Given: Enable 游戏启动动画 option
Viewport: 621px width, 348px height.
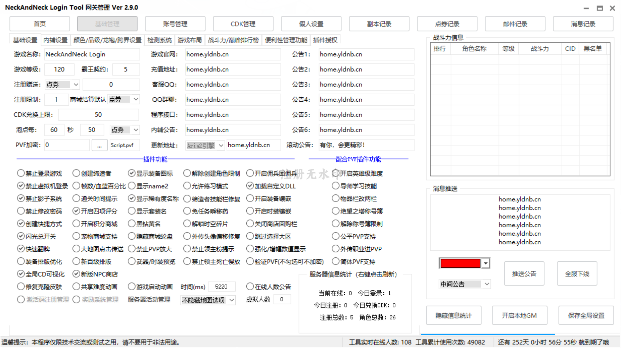Looking at the screenshot, I should coord(150,287).
